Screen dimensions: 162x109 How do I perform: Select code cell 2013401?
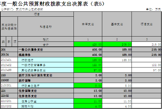9,60
